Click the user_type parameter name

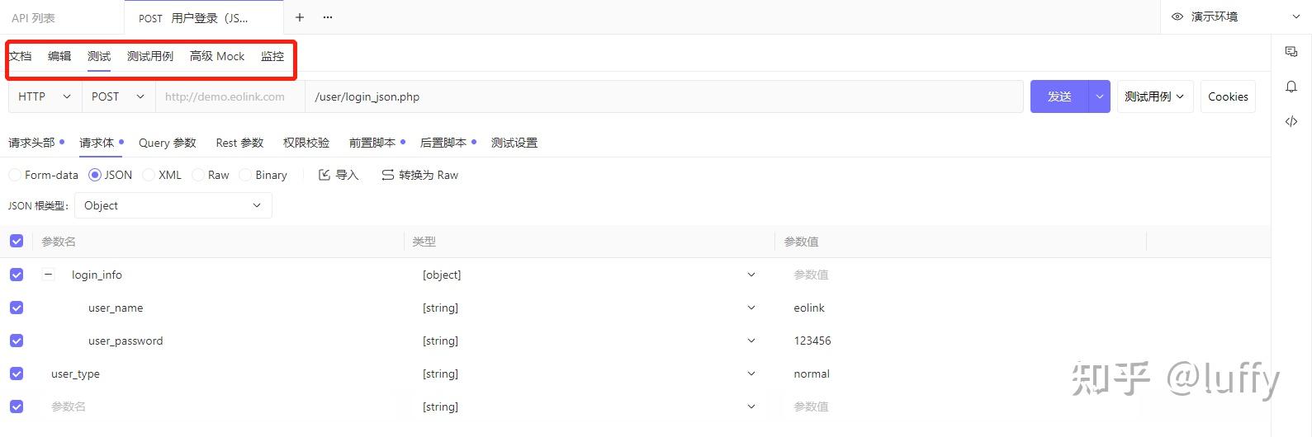(x=75, y=374)
